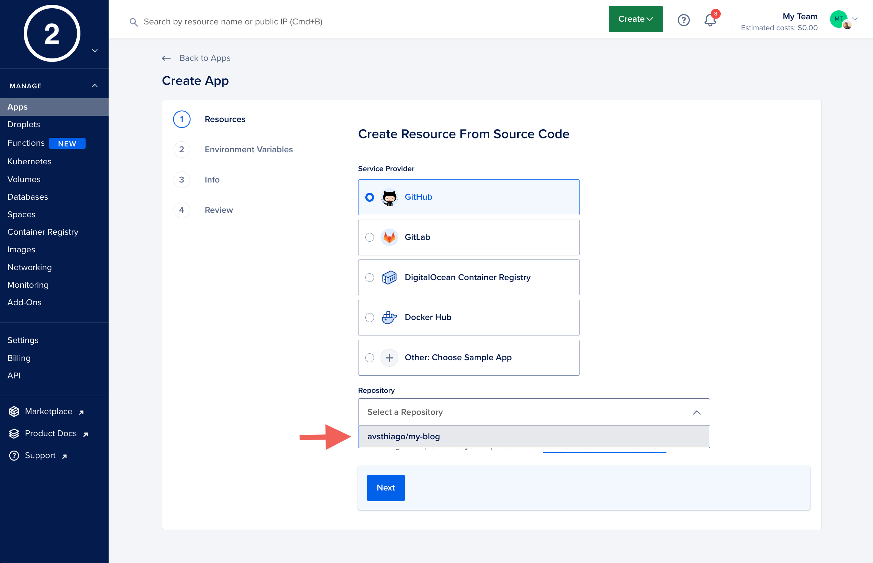
Task: Choose avsthiago/my-blog repository option
Action: tap(534, 437)
